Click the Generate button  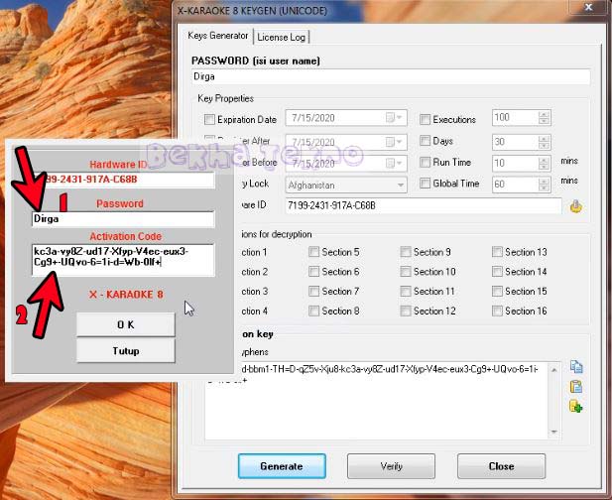click(x=282, y=466)
